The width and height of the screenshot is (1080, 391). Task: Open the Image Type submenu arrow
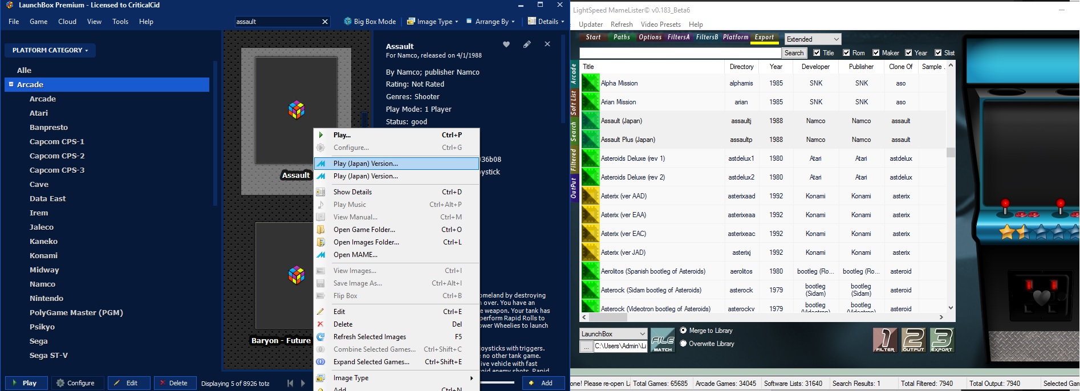coord(472,378)
